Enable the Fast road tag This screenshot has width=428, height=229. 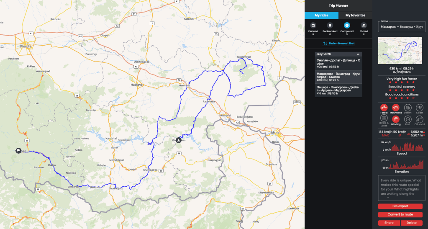pos(407,119)
